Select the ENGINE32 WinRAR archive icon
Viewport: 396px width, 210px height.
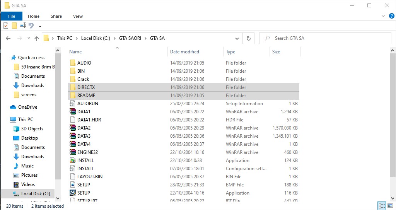coord(73,152)
